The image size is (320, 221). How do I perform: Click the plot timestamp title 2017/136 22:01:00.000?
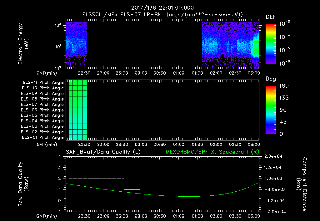pyautogui.click(x=162, y=8)
